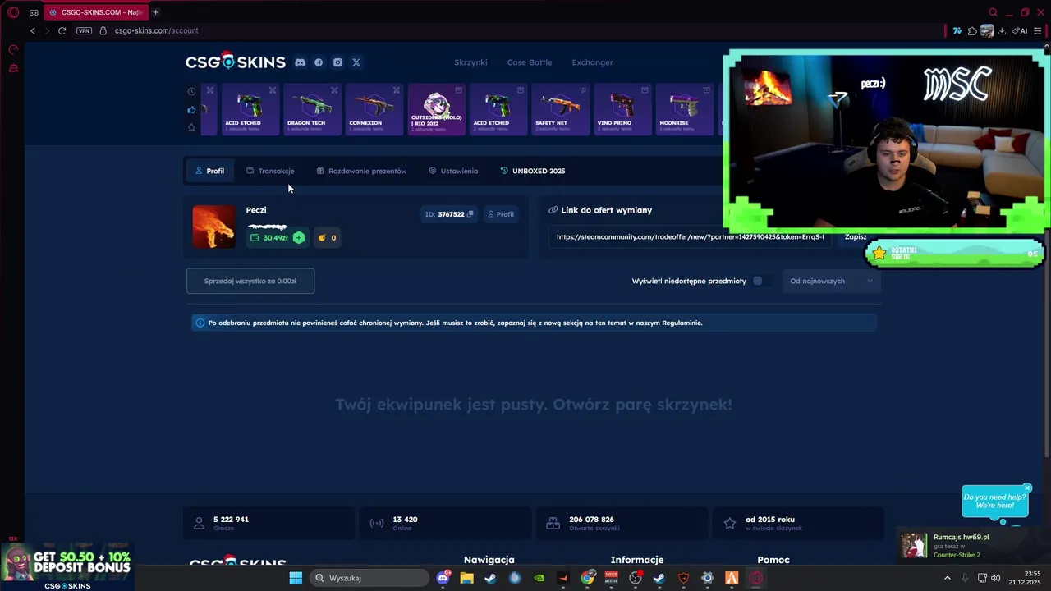Open the Windows Start button
This screenshot has width=1051, height=591.
296,578
